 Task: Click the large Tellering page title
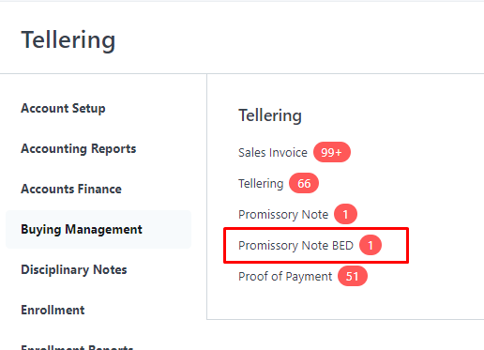click(68, 39)
